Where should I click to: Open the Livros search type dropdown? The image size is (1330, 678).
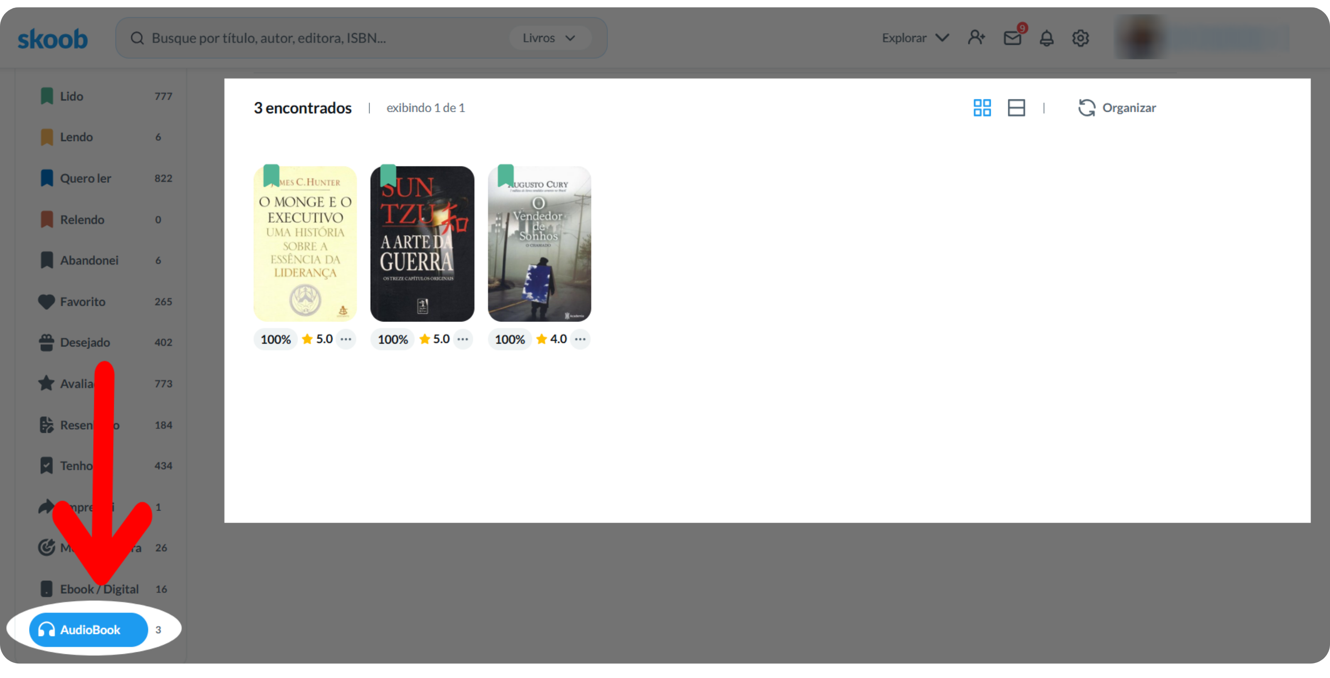(549, 38)
